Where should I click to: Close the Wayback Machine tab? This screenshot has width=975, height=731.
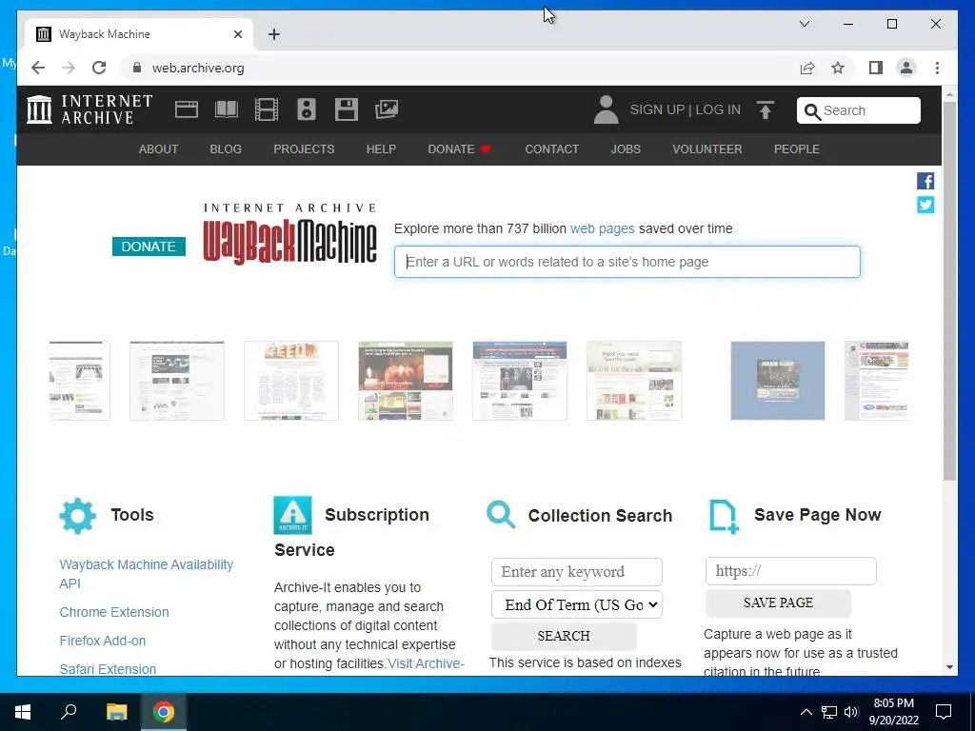pos(237,34)
